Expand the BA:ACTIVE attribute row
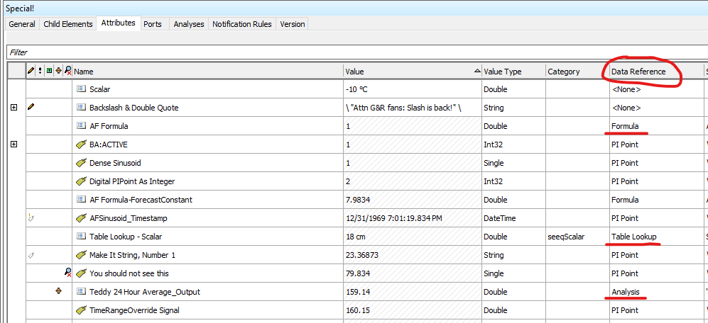Screen dimensions: 708x323 (13, 144)
